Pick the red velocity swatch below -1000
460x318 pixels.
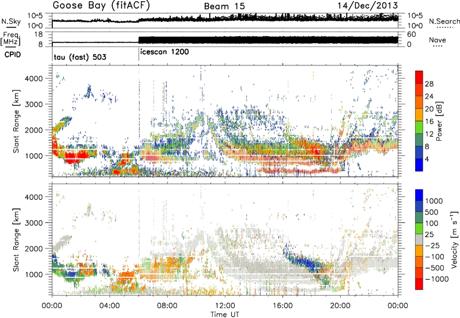click(x=419, y=284)
